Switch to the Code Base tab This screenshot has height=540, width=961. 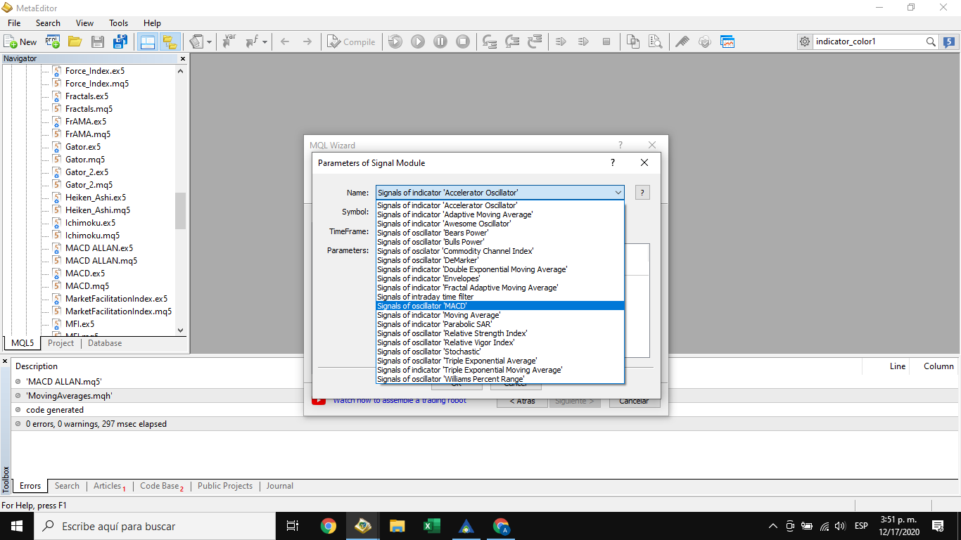[160, 486]
